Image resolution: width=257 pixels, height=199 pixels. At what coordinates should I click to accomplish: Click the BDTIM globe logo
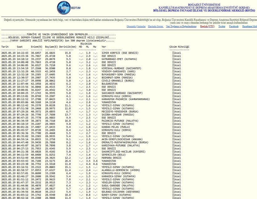coord(64,8)
